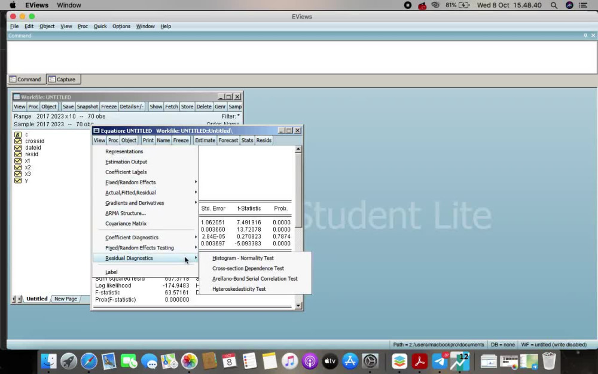Click Genr in workfile toolbar
The width and height of the screenshot is (598, 374).
[x=220, y=107]
